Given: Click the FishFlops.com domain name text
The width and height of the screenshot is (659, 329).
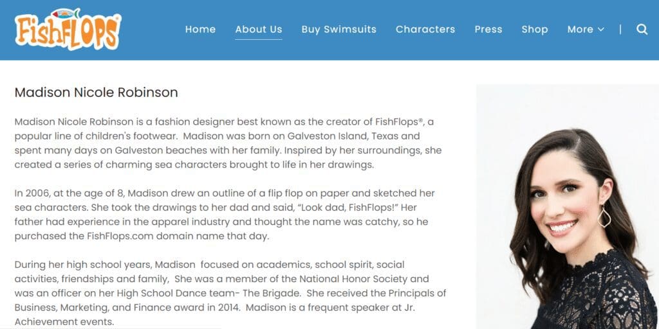Looking at the screenshot, I should pos(120,236).
